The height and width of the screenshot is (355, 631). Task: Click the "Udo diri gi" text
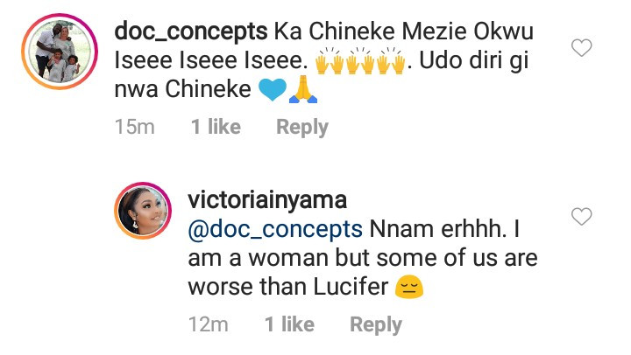coord(488,62)
